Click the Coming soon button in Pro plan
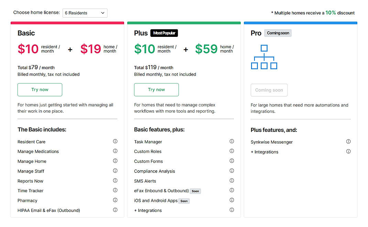The width and height of the screenshot is (368, 227). (x=269, y=90)
